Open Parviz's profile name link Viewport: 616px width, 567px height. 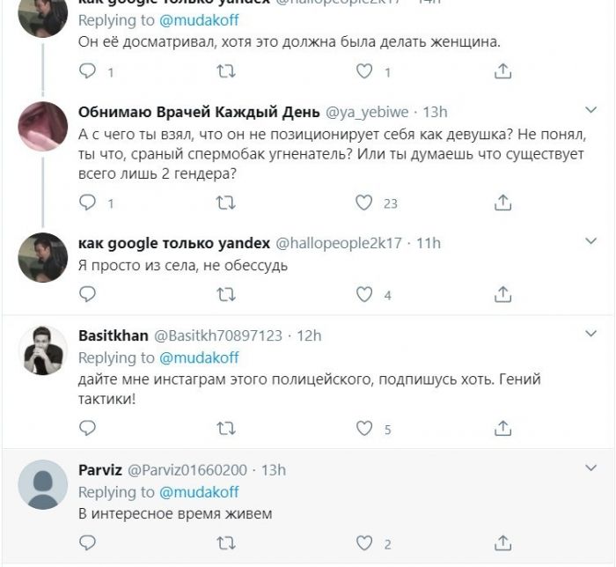100,469
